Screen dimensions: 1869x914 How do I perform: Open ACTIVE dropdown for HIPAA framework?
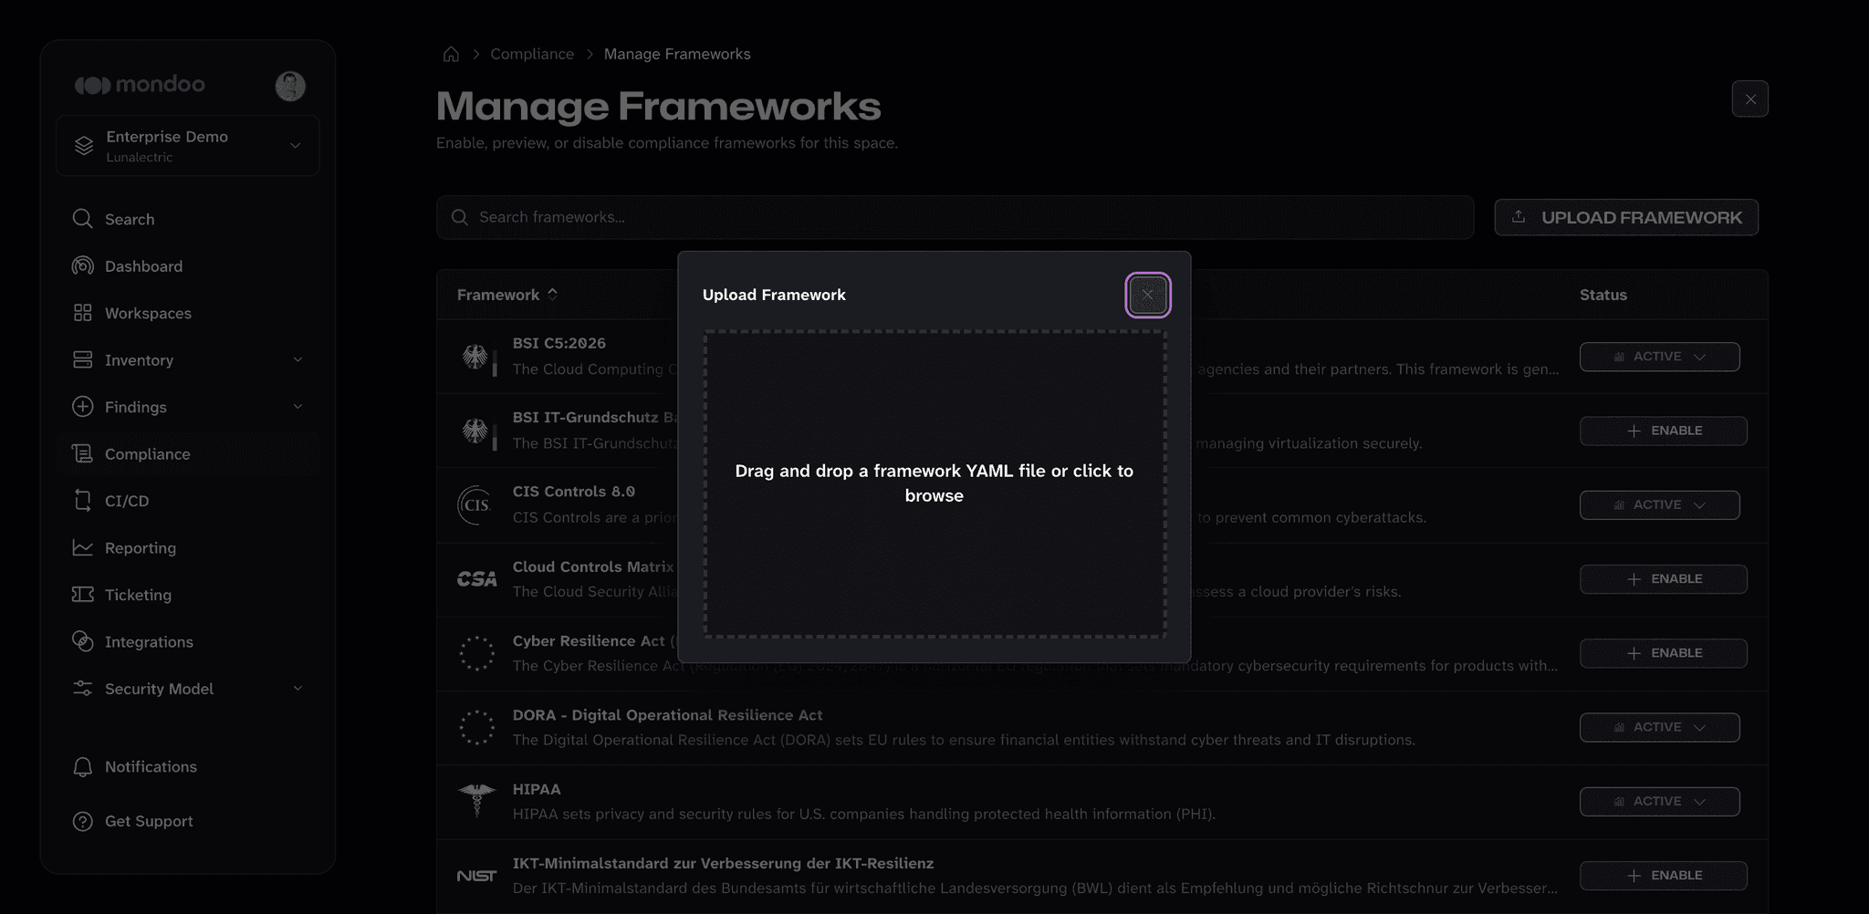pos(1659,801)
